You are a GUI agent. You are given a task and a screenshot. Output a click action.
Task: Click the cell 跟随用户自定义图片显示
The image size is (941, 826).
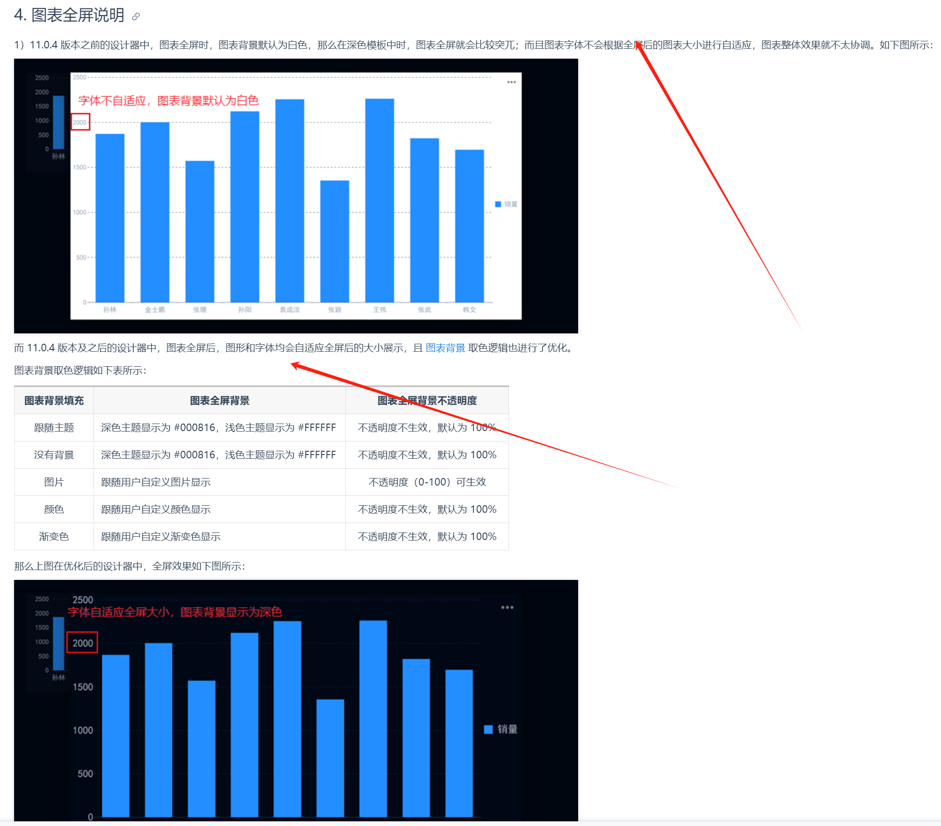220,482
